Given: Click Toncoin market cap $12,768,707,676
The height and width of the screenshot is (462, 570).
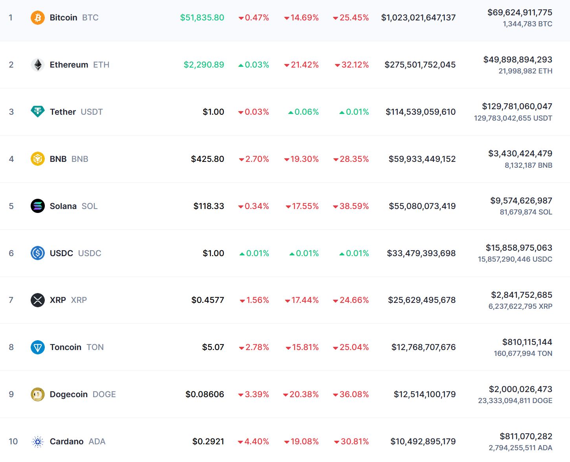Looking at the screenshot, I should click(x=423, y=347).
